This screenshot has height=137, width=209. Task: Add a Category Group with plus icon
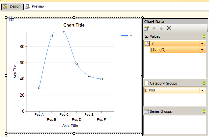[x=204, y=83]
